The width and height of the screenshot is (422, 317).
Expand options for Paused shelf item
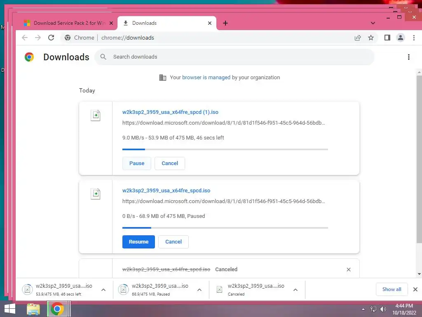pyautogui.click(x=199, y=290)
